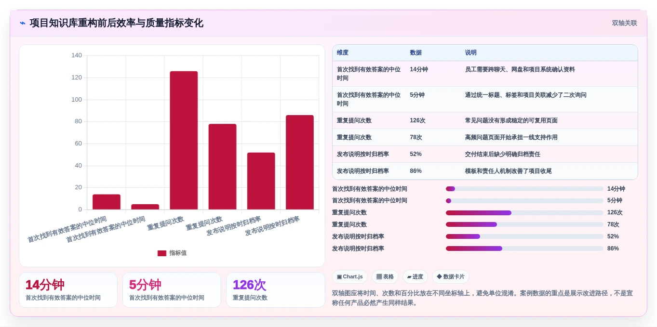Click the chart bar reaching 86
Viewport: 657px width, 327px height.
pos(299,162)
